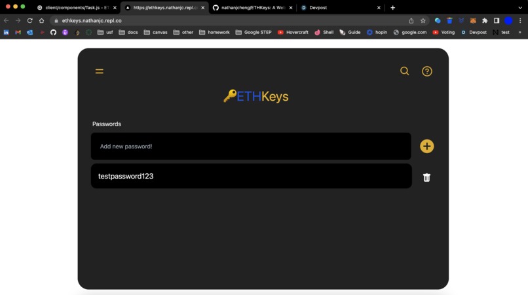Open the purple circle bookmark icon
Viewport: 528px width, 295px height.
[x=65, y=32]
